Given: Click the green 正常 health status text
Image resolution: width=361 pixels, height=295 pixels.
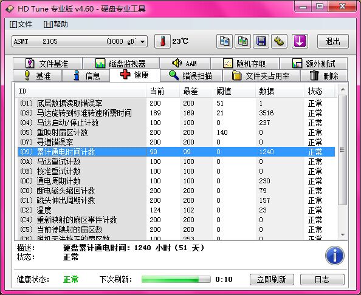Looking at the screenshot, I should click(71, 279).
